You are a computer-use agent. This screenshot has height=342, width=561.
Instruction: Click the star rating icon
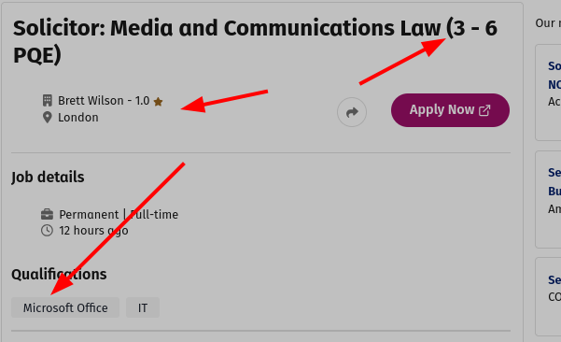point(158,102)
